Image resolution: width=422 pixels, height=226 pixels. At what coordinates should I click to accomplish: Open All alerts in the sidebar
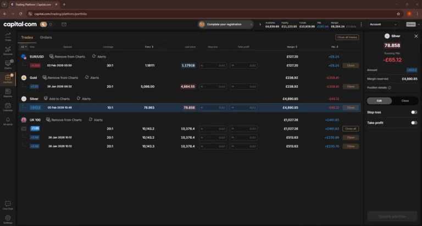(x=8, y=121)
